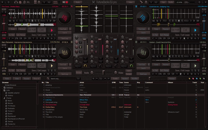This screenshot has height=130, width=208.
Task: Click the iTunes music note icon in browser
Action: [x=4, y=98]
